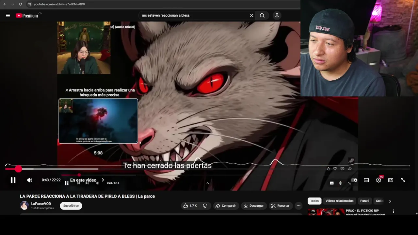The image size is (418, 235).
Task: Toggle subtitles in main player
Action: pyautogui.click(x=366, y=180)
